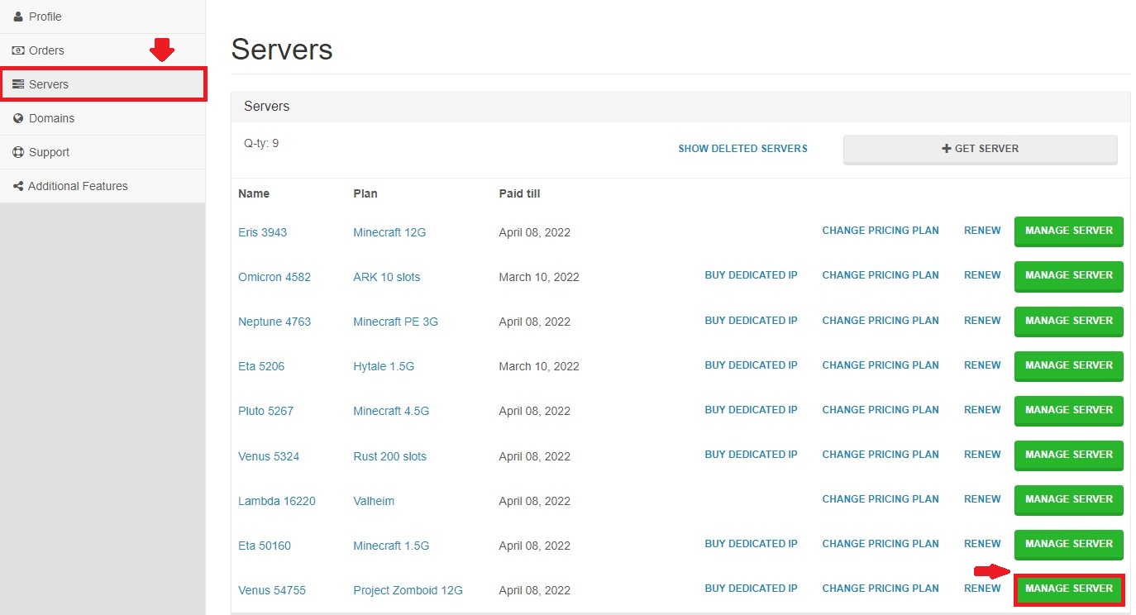The width and height of the screenshot is (1136, 615).
Task: Click the plus icon on GET SERVER button
Action: (x=945, y=149)
